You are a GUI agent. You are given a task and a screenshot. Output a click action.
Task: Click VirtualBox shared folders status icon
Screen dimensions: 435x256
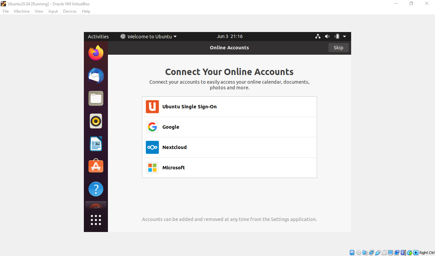point(384,253)
